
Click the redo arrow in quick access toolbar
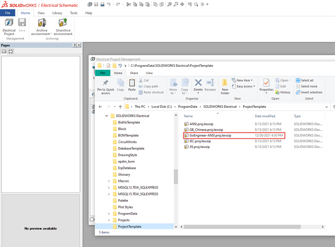click(x=118, y=4)
